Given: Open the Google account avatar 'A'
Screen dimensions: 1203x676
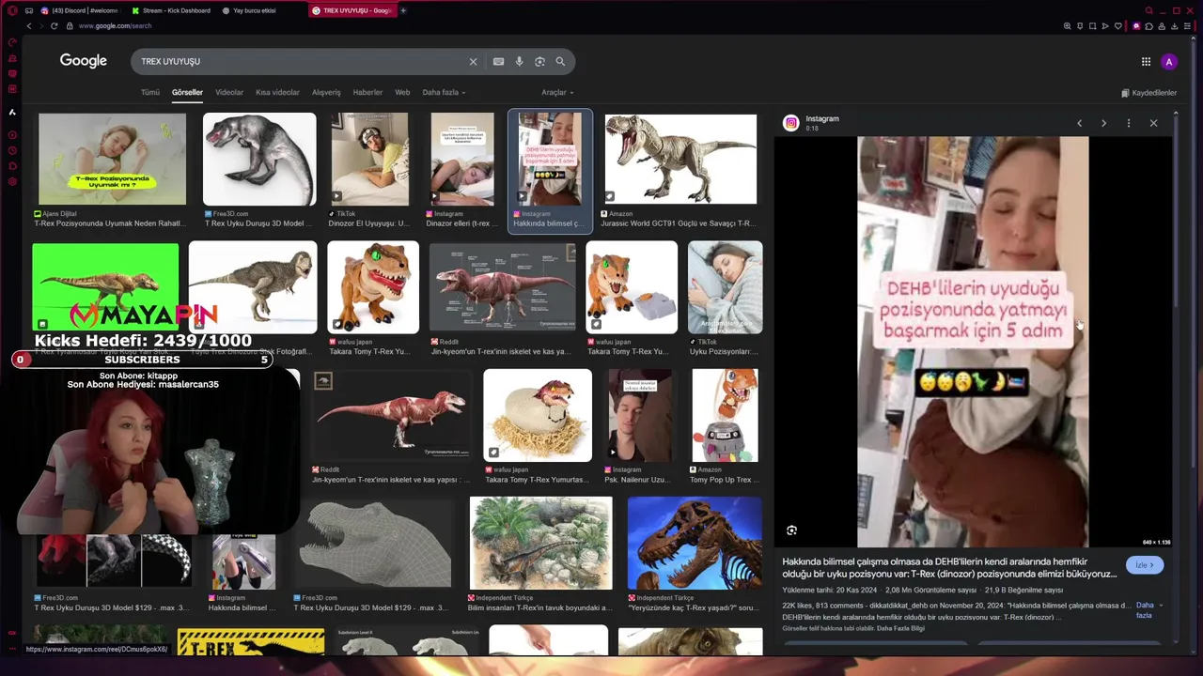Looking at the screenshot, I should click(x=1169, y=62).
